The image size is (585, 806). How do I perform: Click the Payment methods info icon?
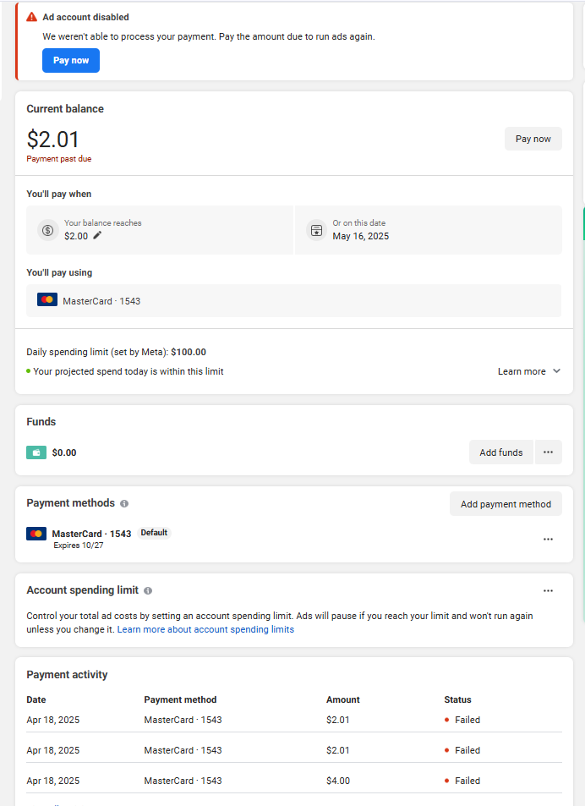[124, 504]
